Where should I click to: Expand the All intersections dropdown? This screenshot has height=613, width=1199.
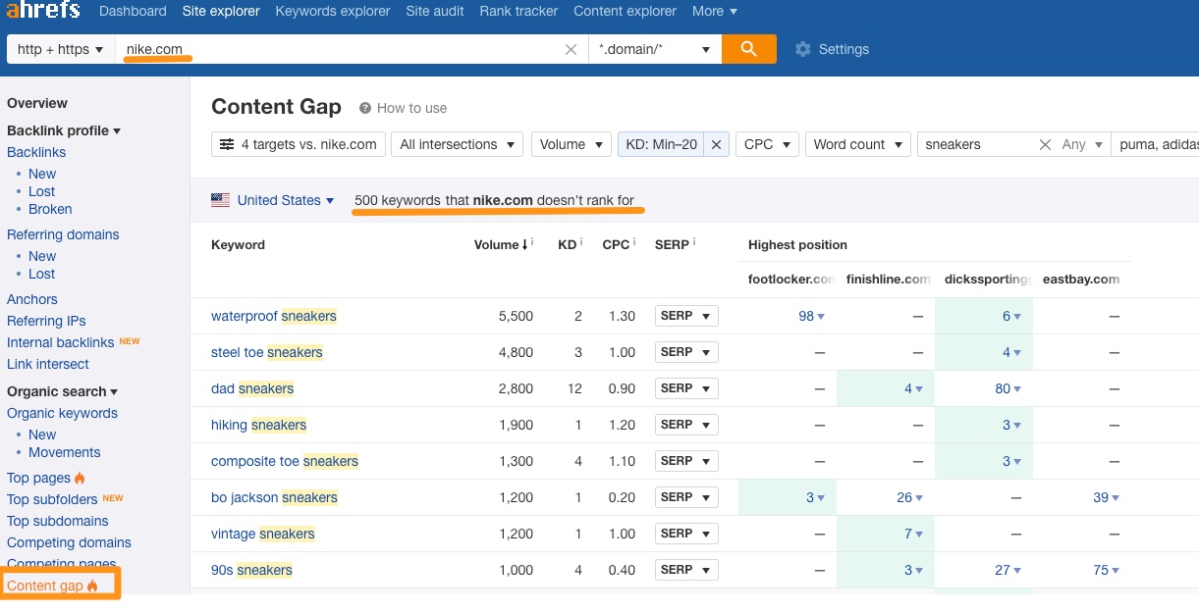[456, 144]
